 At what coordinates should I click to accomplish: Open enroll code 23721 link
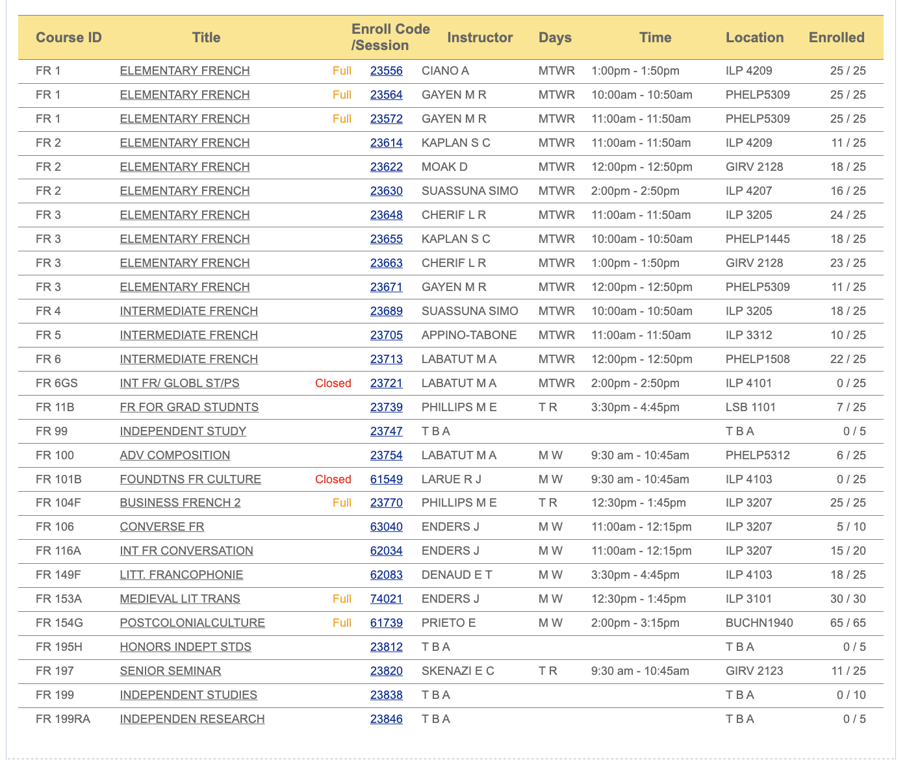coord(386,383)
